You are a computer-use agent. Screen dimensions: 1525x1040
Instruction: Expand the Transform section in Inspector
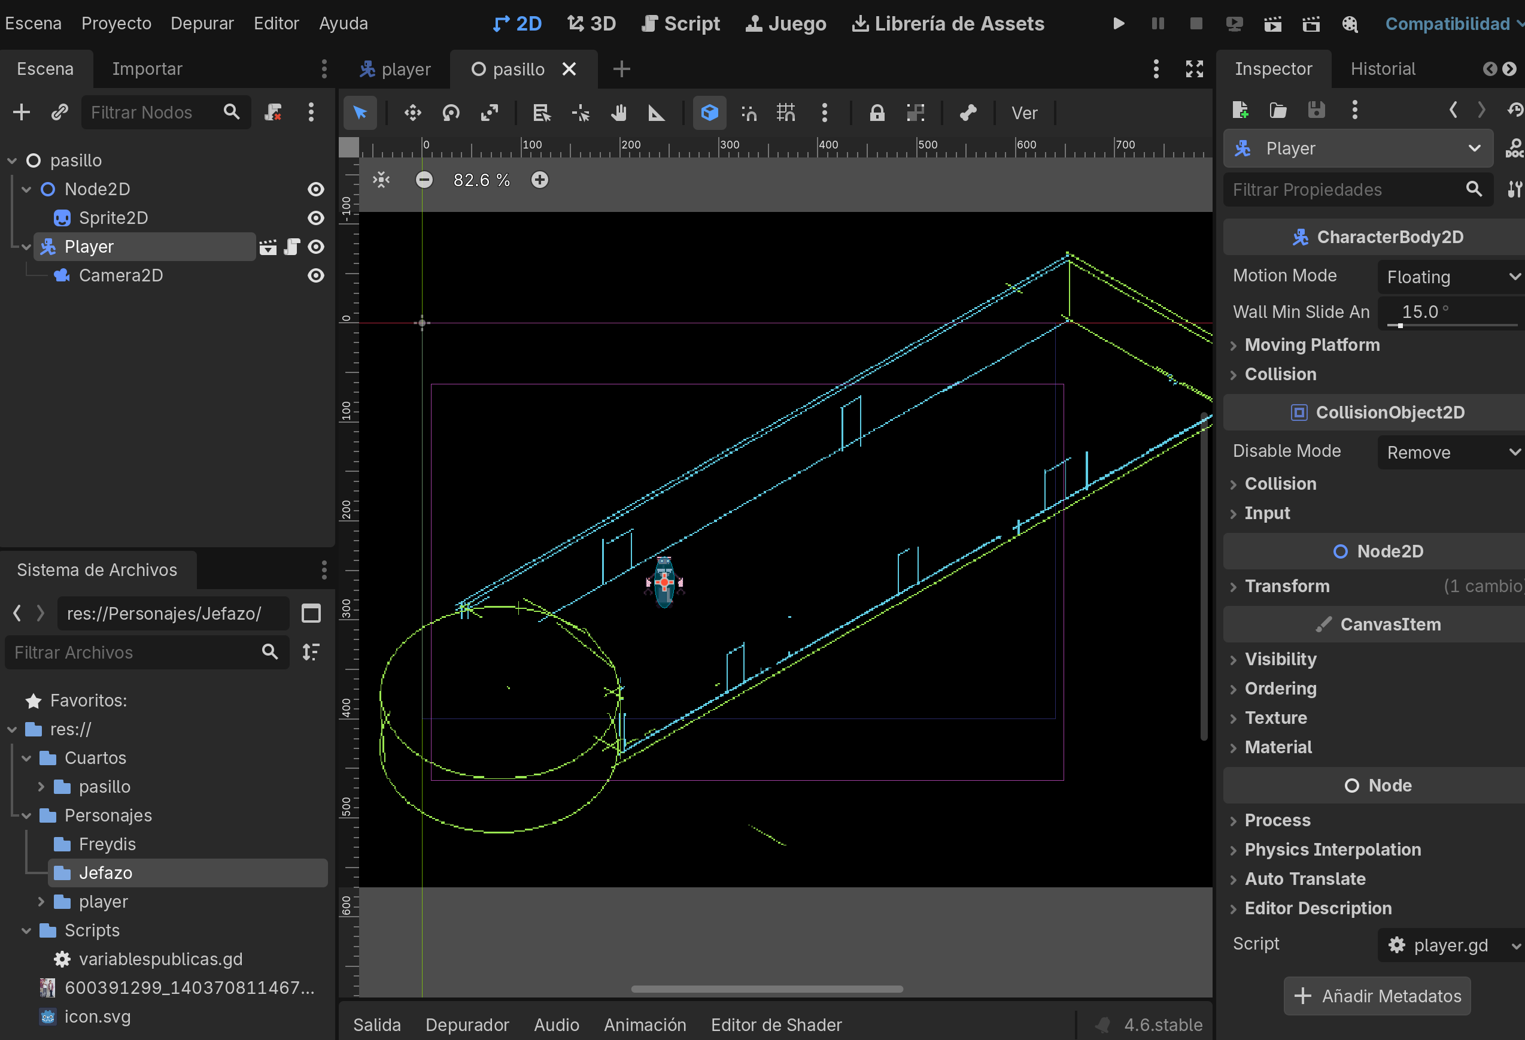(x=1287, y=586)
